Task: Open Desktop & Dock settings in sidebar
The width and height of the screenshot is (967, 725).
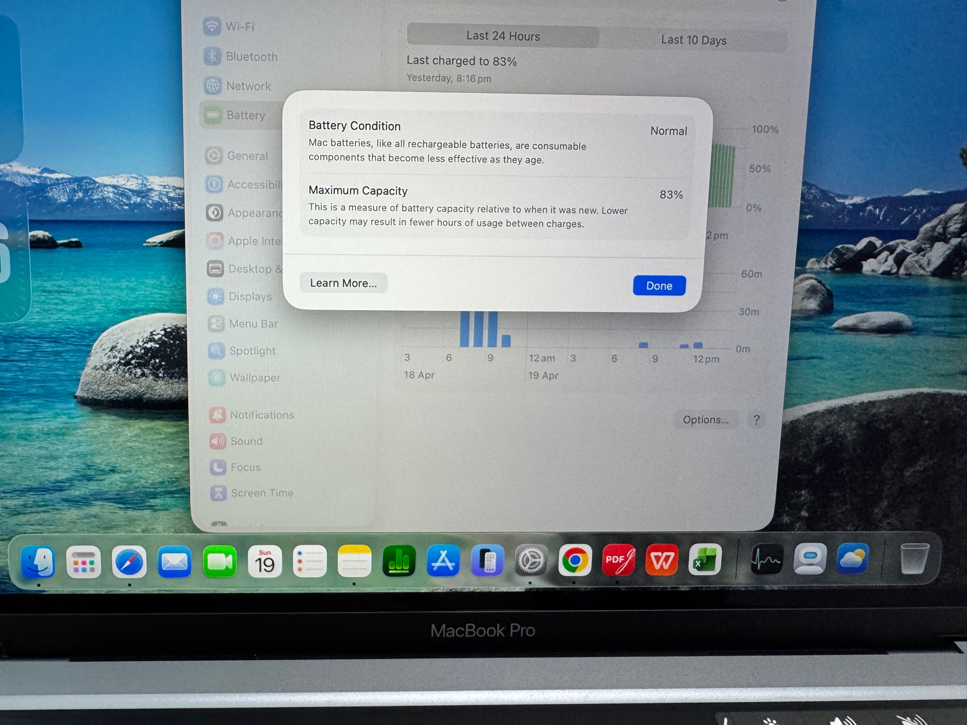Action: [x=245, y=268]
